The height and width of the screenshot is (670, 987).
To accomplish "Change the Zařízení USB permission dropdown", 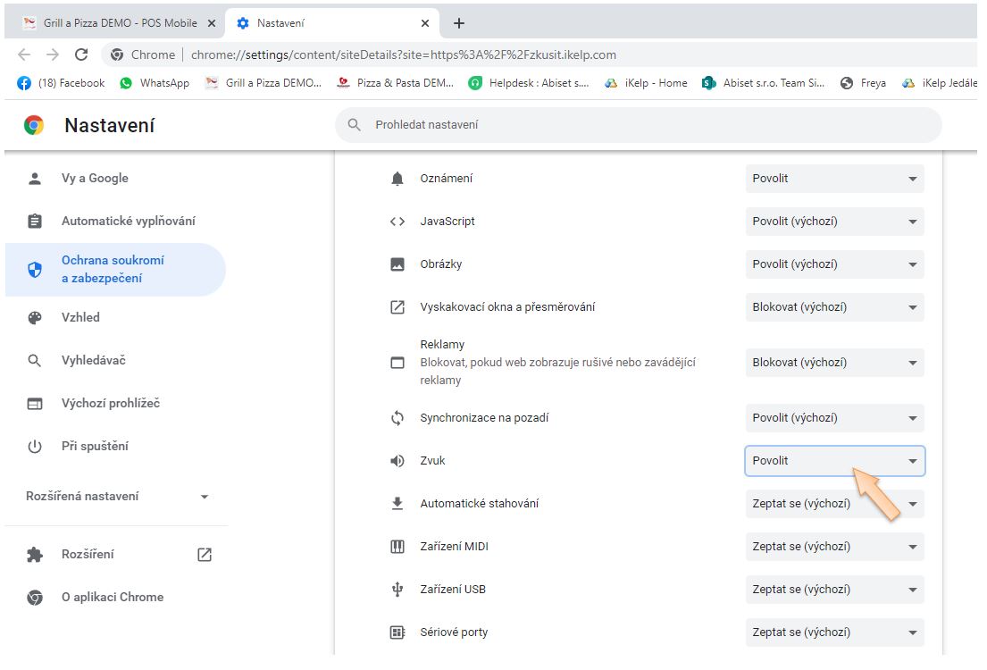I will pos(834,590).
